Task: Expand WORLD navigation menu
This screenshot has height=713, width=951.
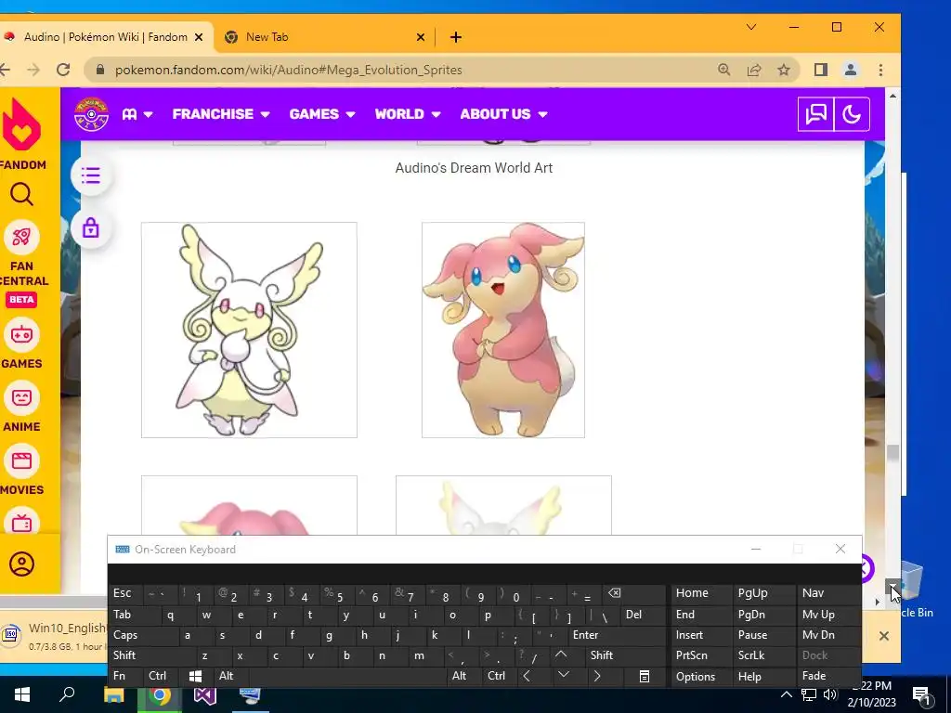Action: (x=408, y=114)
